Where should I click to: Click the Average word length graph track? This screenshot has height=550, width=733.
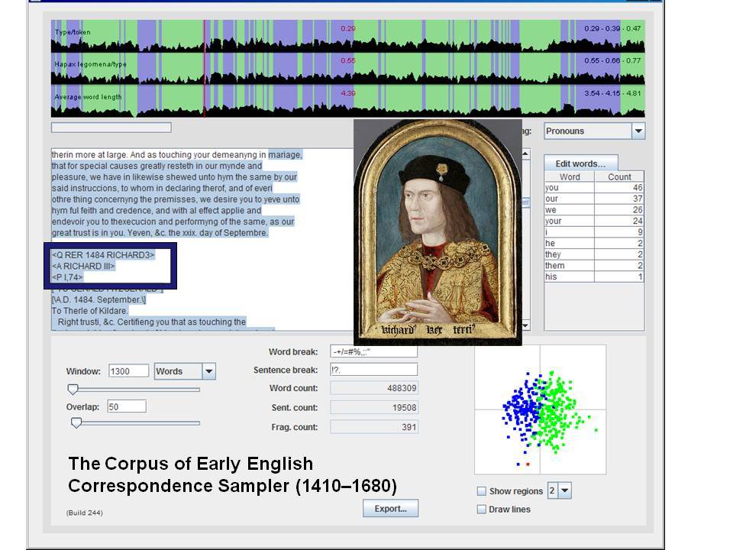348,101
